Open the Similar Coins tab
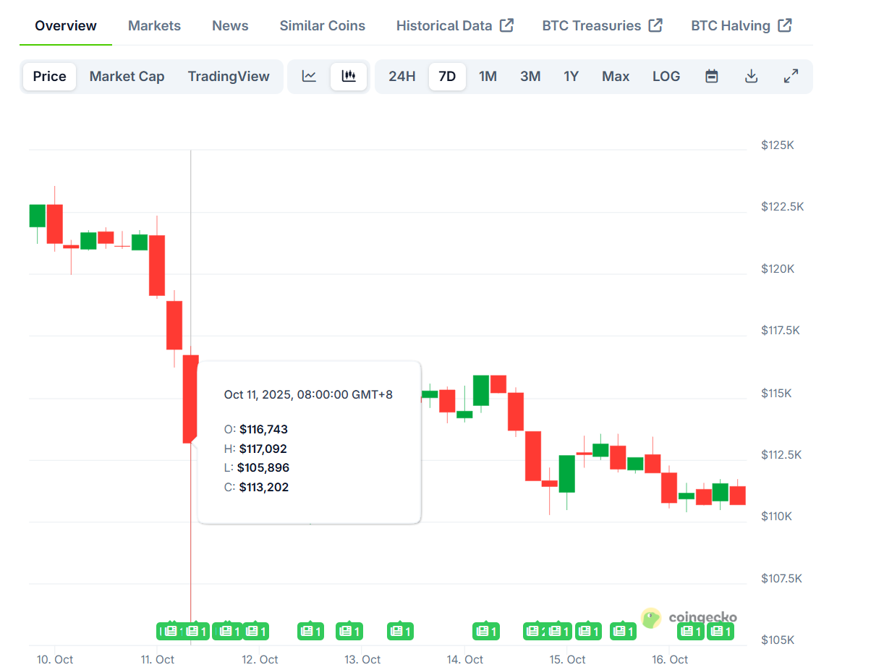The image size is (884, 670). pyautogui.click(x=322, y=25)
